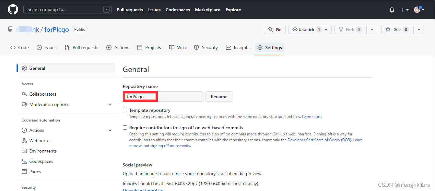Viewport: 435px width, 191px height.
Task: Switch to the repository Pull requests tab
Action: click(81, 48)
